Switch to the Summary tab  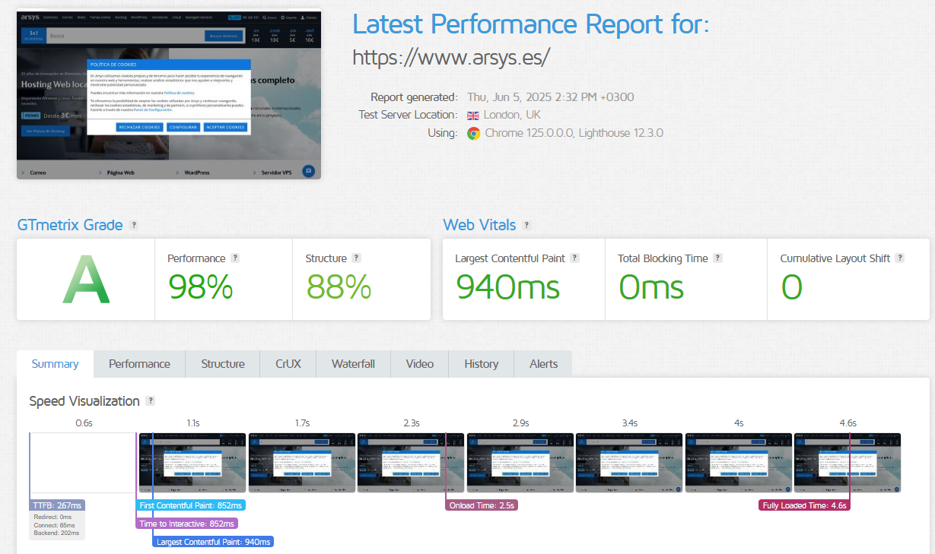tap(55, 364)
